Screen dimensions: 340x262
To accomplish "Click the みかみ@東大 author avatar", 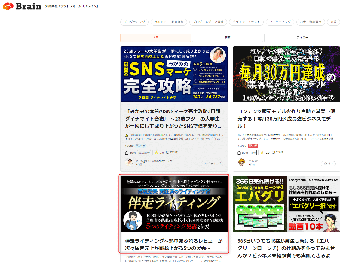I will tap(129, 162).
